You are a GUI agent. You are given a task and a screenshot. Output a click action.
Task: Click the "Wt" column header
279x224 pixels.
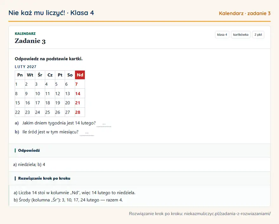[x=30, y=75]
